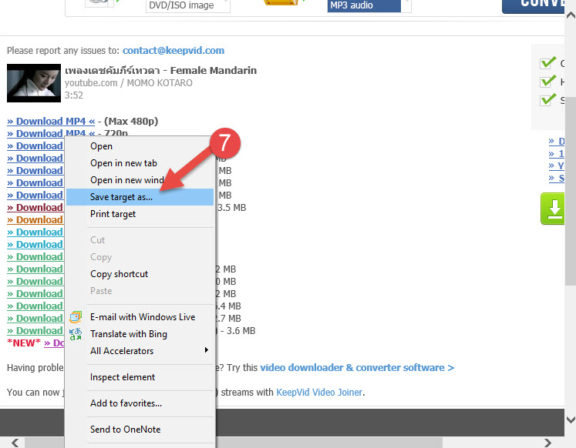Choose Translate with Bing

tap(140, 334)
